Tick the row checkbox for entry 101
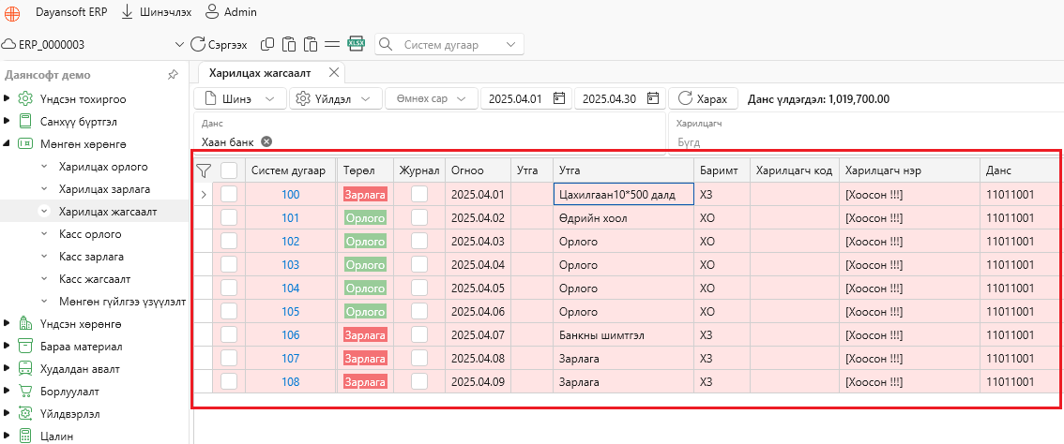This screenshot has height=444, width=1064. 229,217
